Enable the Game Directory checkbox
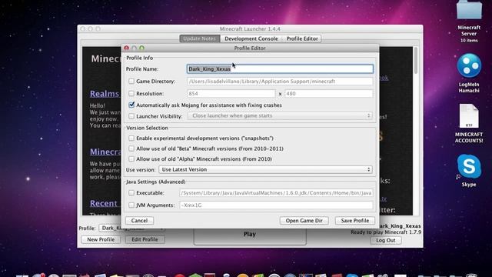The image size is (492, 277). coord(131,82)
